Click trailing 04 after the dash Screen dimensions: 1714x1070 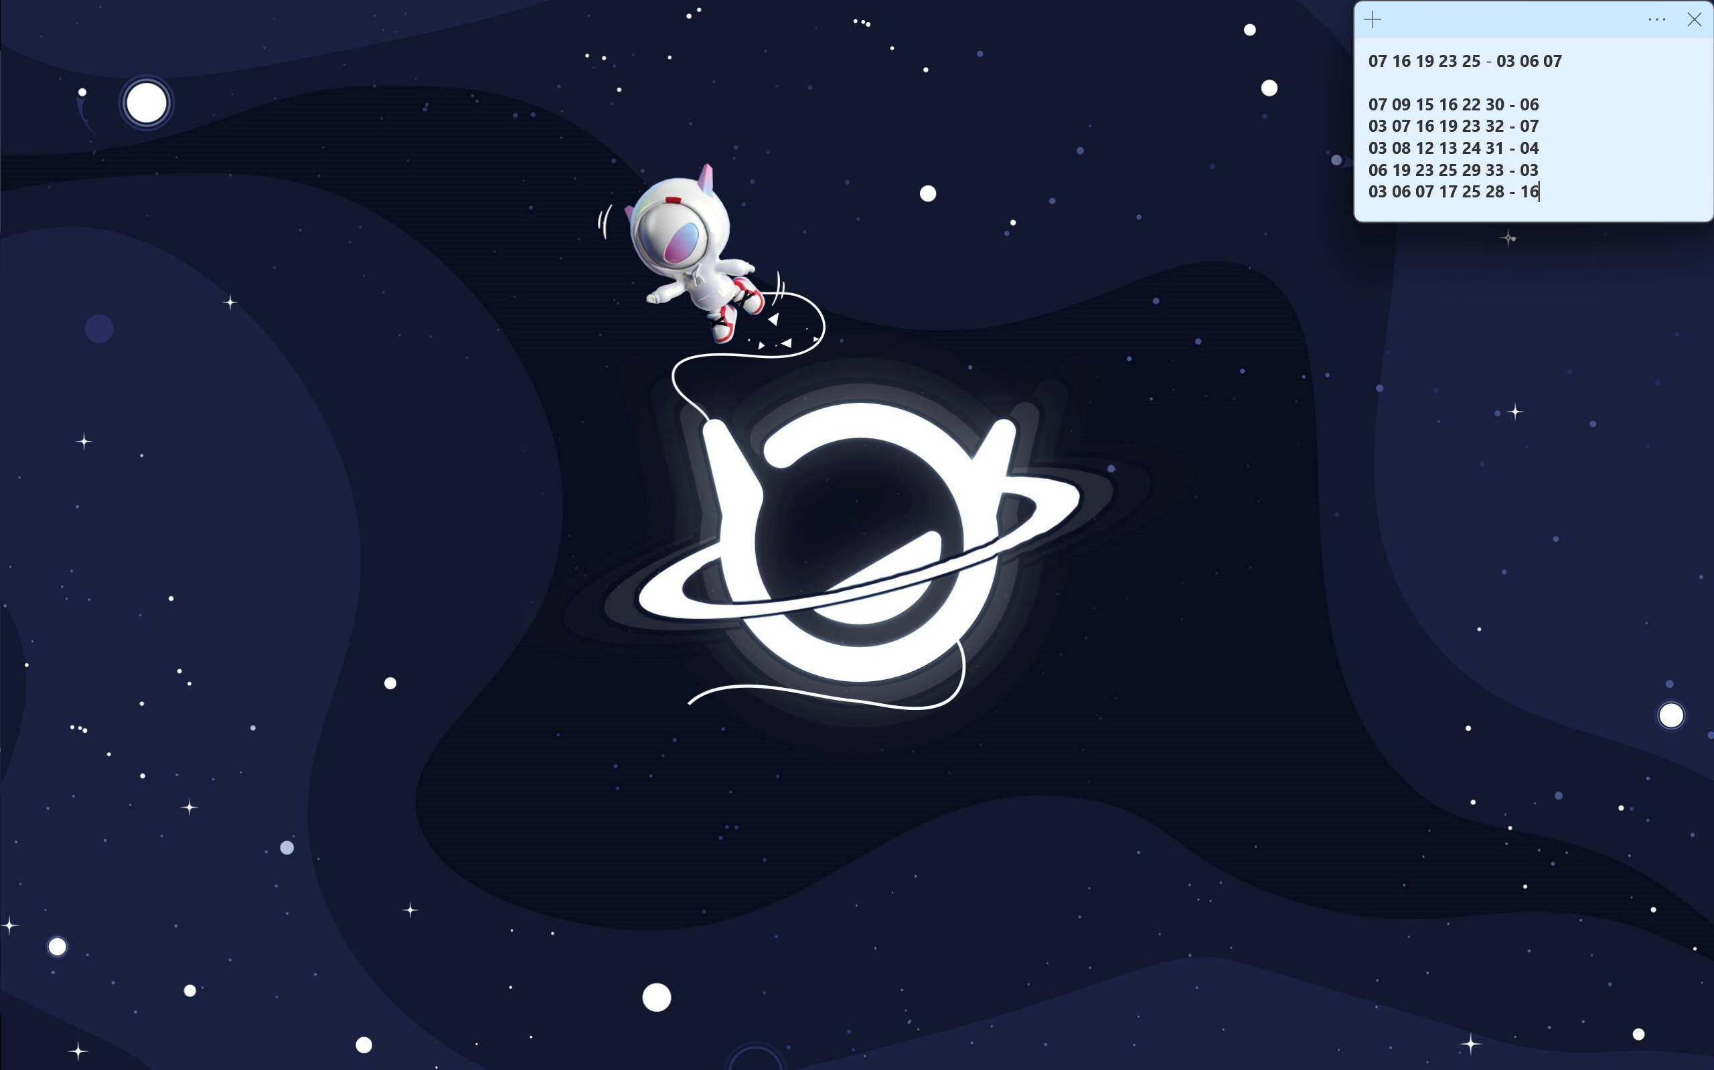[1529, 148]
